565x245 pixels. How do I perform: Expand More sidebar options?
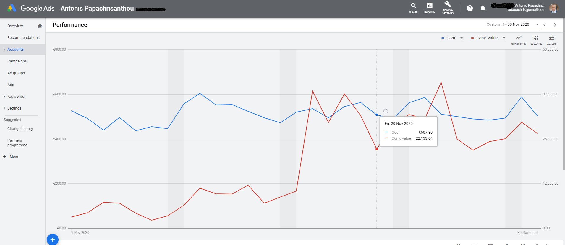pos(11,157)
